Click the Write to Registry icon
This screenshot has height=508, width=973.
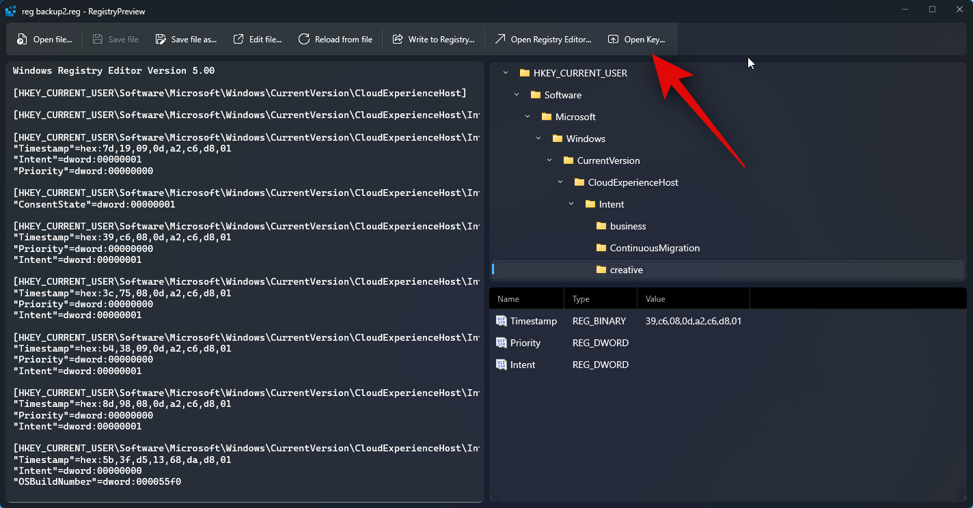[x=398, y=40]
